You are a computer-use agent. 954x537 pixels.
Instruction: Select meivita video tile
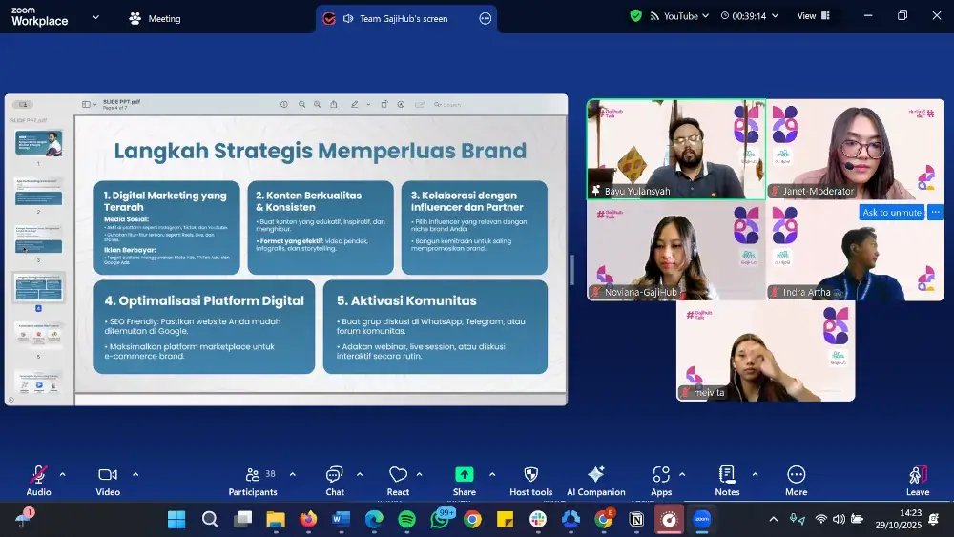[x=765, y=352]
